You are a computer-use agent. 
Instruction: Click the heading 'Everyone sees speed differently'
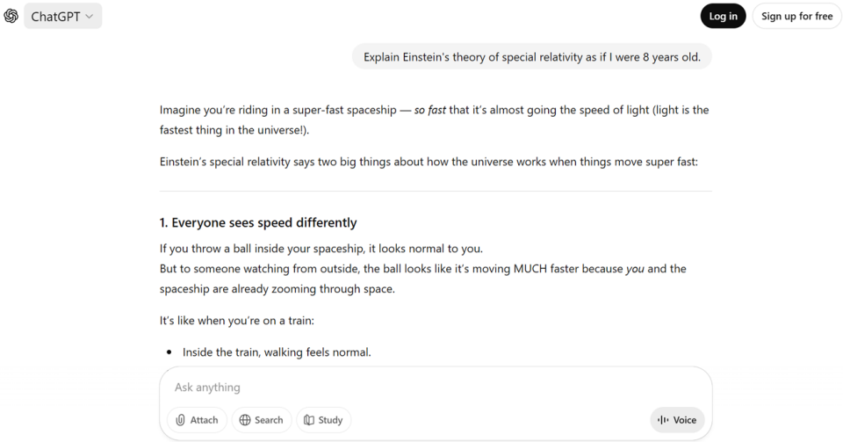pos(258,222)
